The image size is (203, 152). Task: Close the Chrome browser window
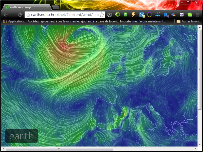tap(196, 2)
